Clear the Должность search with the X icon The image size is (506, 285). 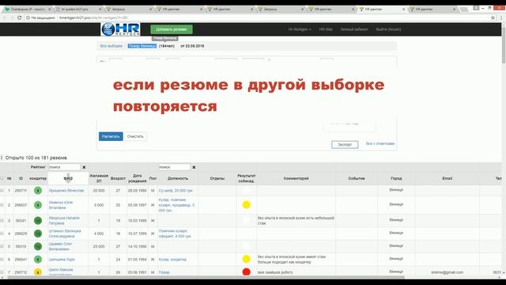(194, 167)
